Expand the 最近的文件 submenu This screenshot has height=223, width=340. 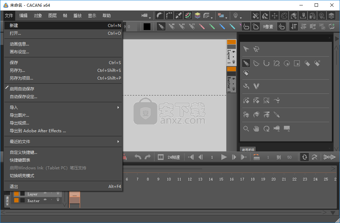[x=63, y=142]
